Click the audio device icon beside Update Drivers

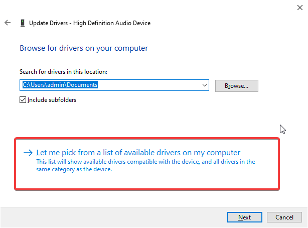coord(22,23)
